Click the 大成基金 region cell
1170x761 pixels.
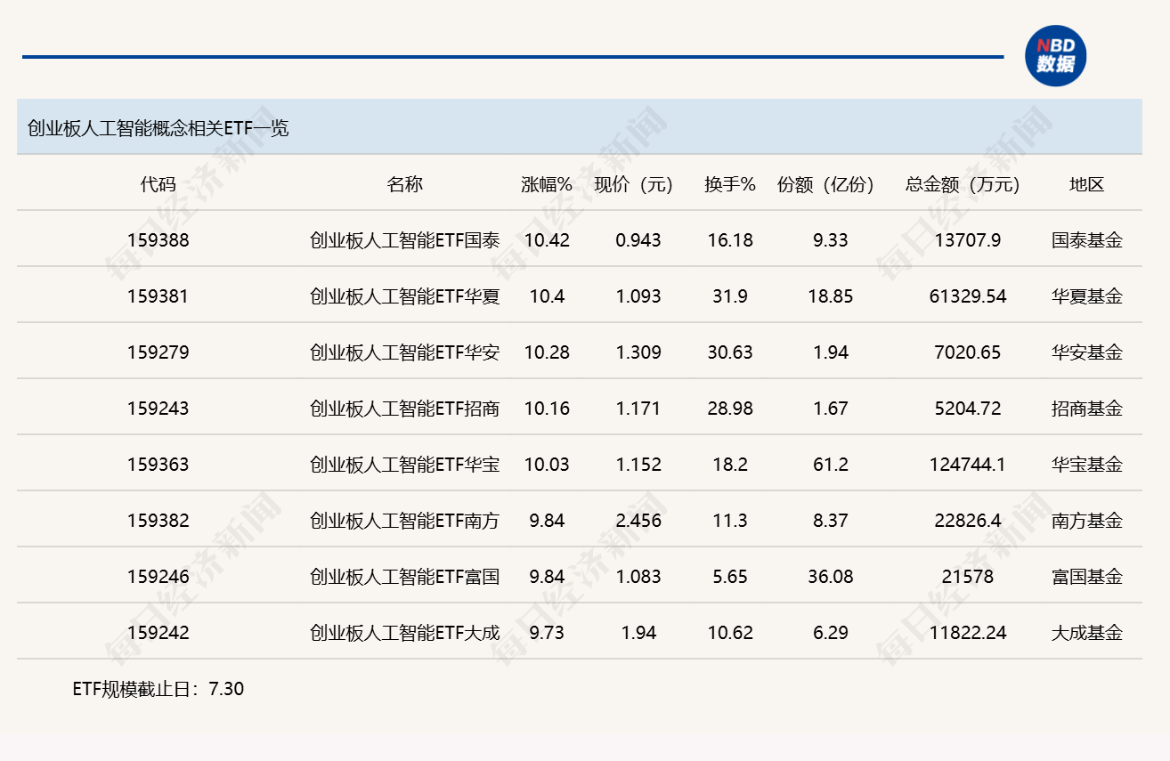[1086, 633]
